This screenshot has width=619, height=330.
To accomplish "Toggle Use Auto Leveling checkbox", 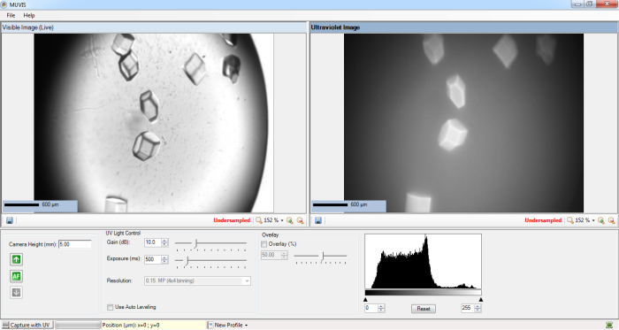I will (111, 307).
